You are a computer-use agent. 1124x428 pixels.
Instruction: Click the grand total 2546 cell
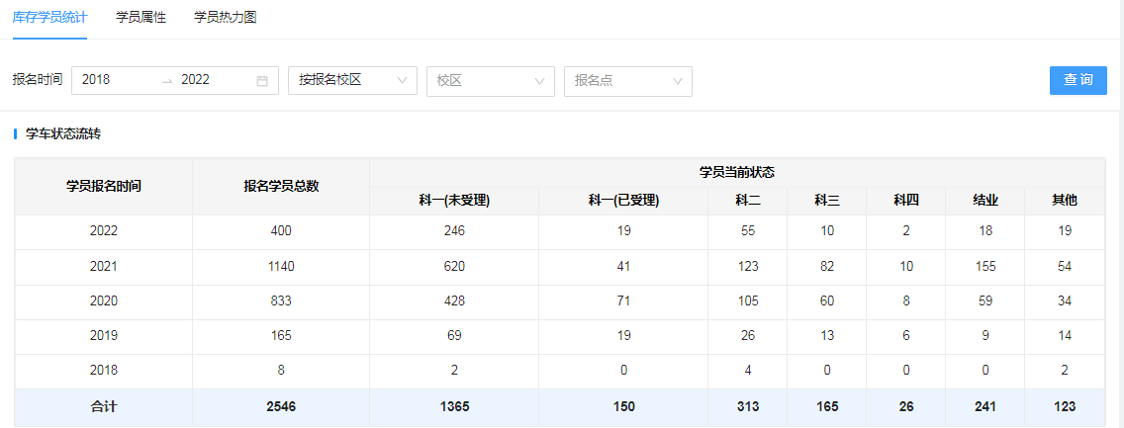click(x=281, y=406)
